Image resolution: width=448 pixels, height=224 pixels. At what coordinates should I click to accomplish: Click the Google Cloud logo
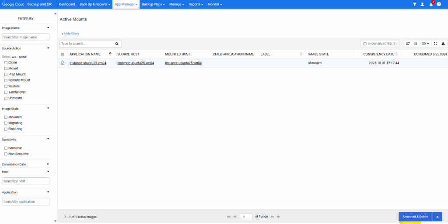[x=13, y=4]
